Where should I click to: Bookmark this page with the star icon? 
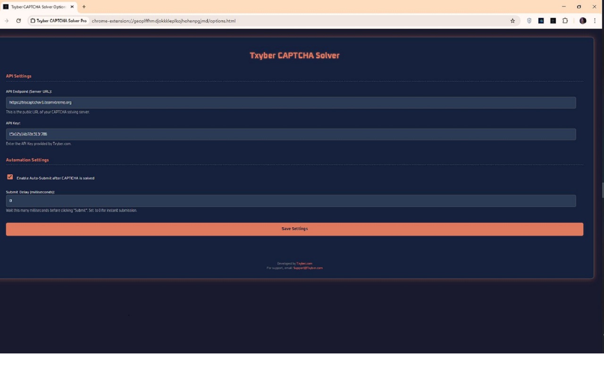pos(512,21)
